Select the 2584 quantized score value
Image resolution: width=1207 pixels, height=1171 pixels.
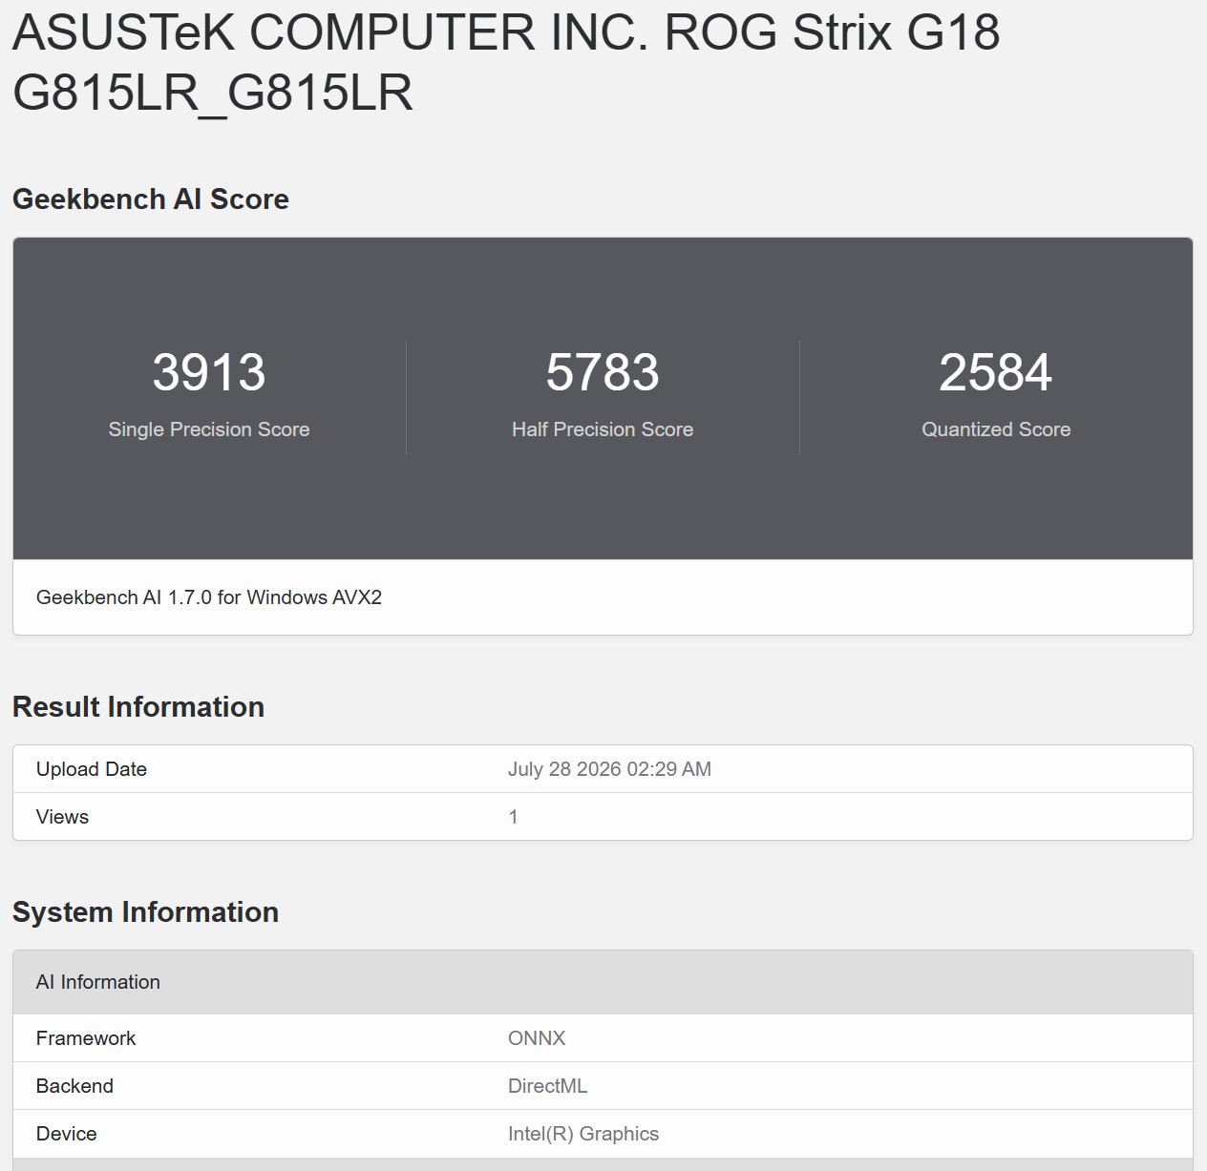point(996,372)
